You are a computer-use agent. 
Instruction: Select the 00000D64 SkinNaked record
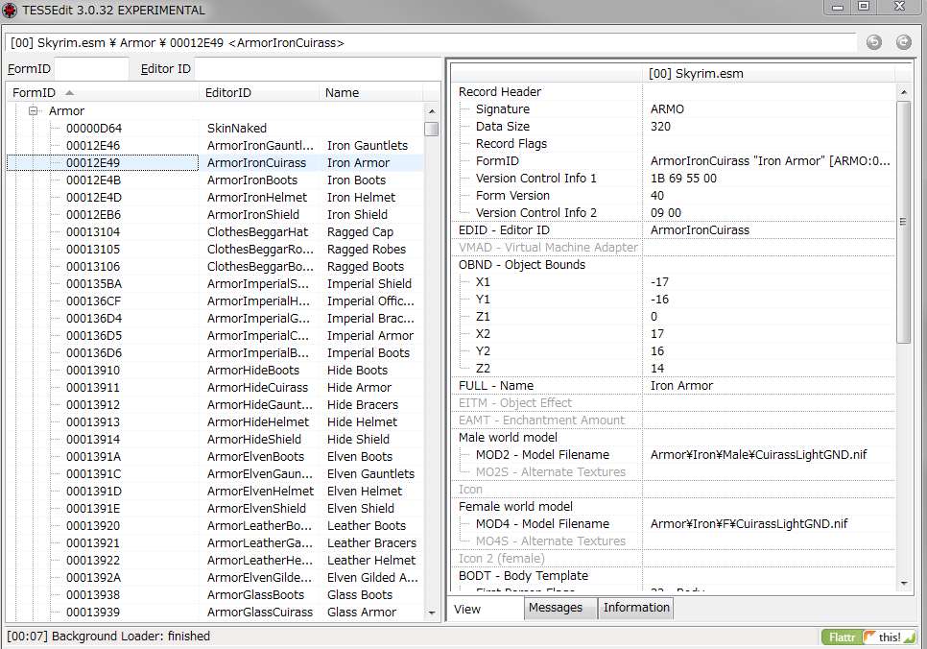pos(215,128)
